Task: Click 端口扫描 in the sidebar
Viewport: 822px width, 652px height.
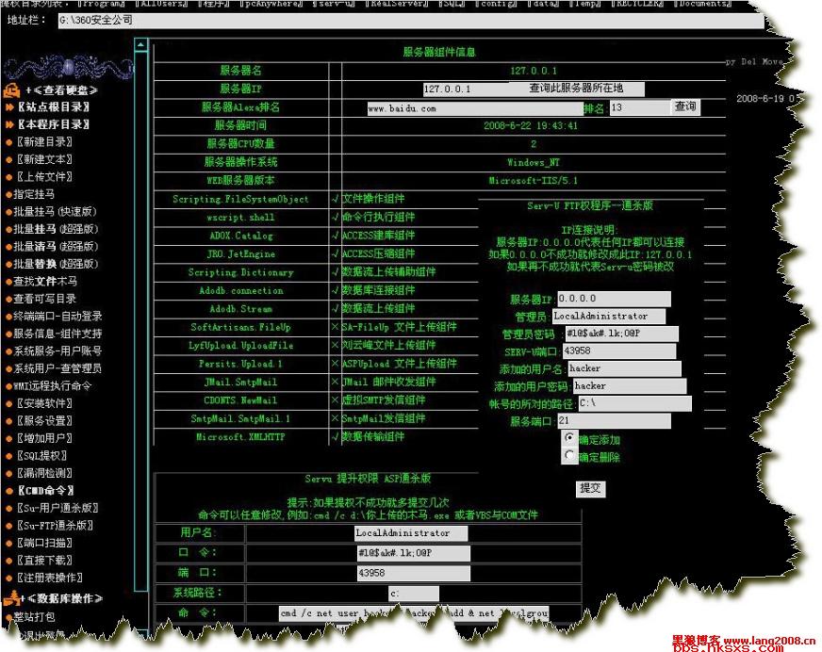Action: point(44,543)
